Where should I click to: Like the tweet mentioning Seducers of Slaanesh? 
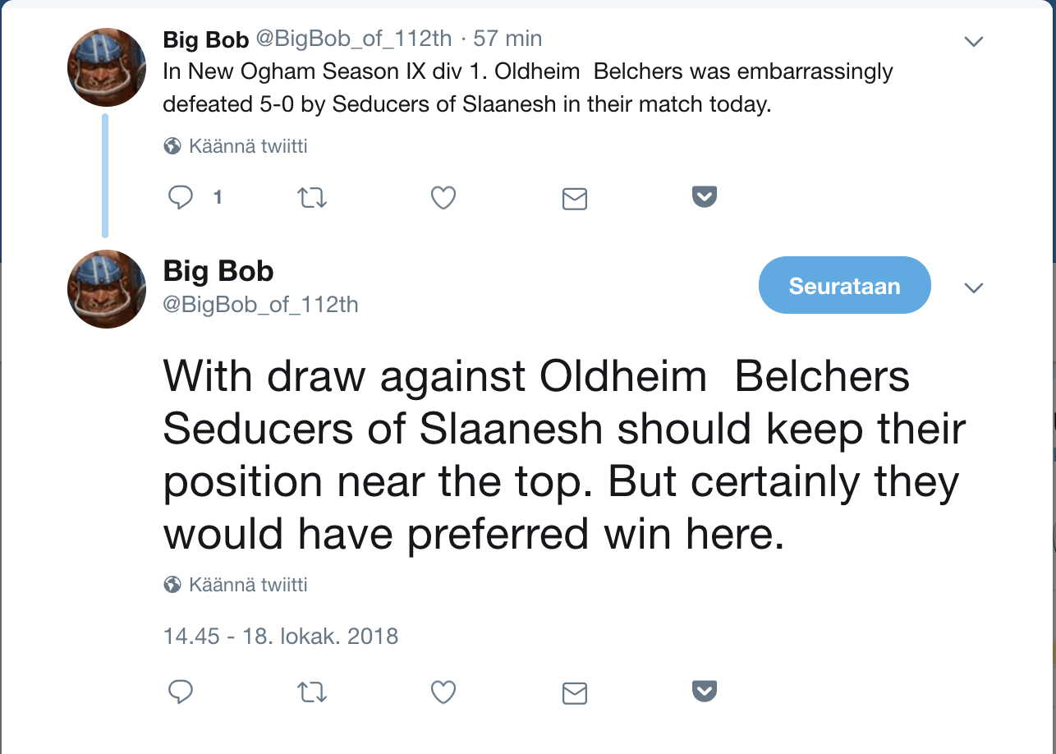443,692
